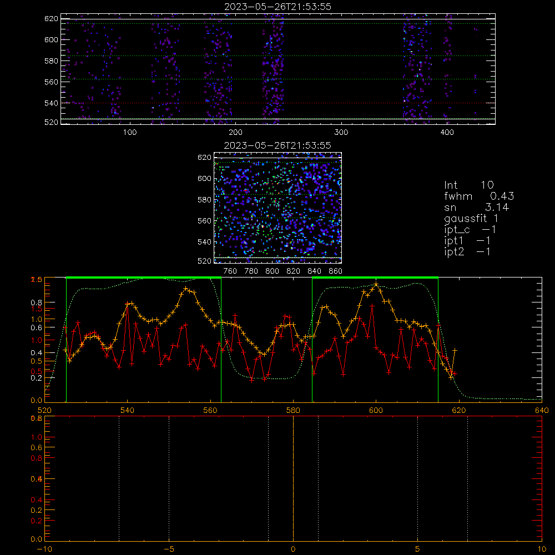Click x-axis label 820 under middle image
The height and width of the screenshot is (555, 555).
pyautogui.click(x=294, y=271)
